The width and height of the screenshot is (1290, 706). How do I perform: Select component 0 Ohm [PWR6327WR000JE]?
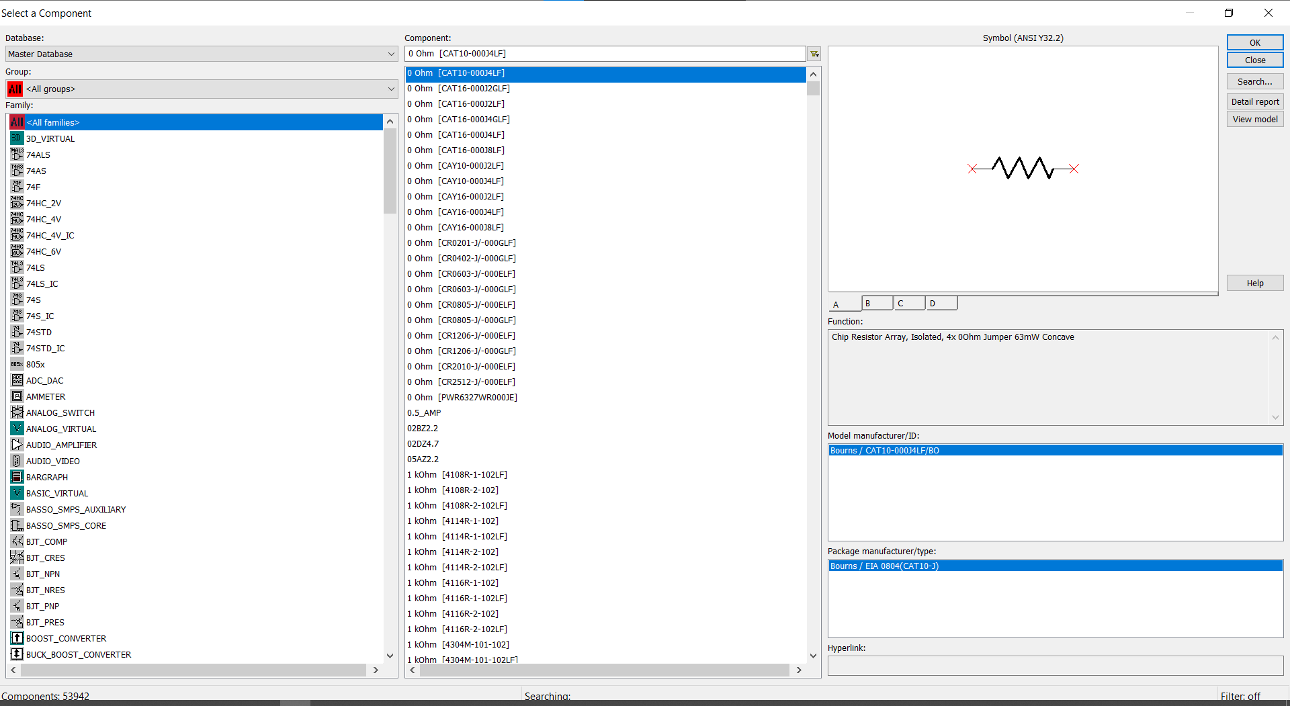[x=605, y=398]
